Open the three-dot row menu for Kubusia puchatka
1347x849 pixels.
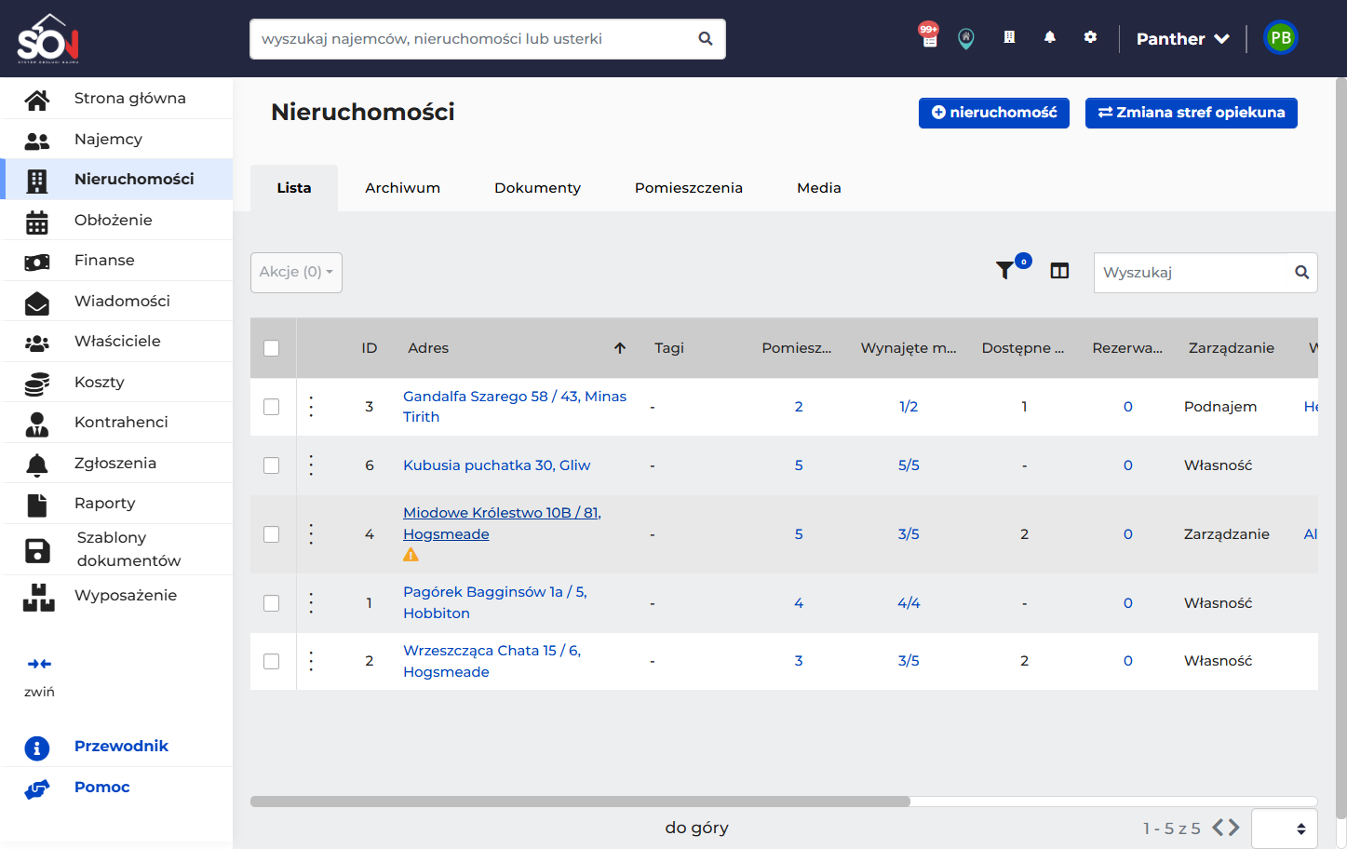point(311,465)
